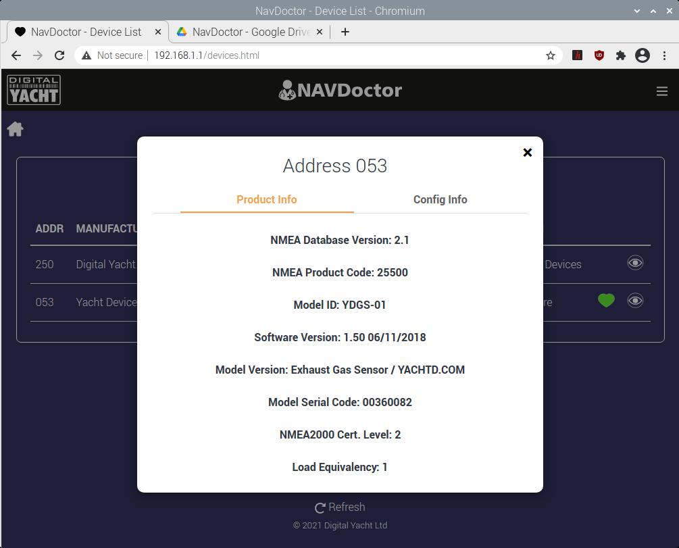Reload the page in Chromium
This screenshot has width=679, height=548.
[x=59, y=55]
